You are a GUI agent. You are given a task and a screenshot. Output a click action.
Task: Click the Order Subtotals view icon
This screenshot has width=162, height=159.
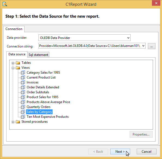[x=23, y=92]
